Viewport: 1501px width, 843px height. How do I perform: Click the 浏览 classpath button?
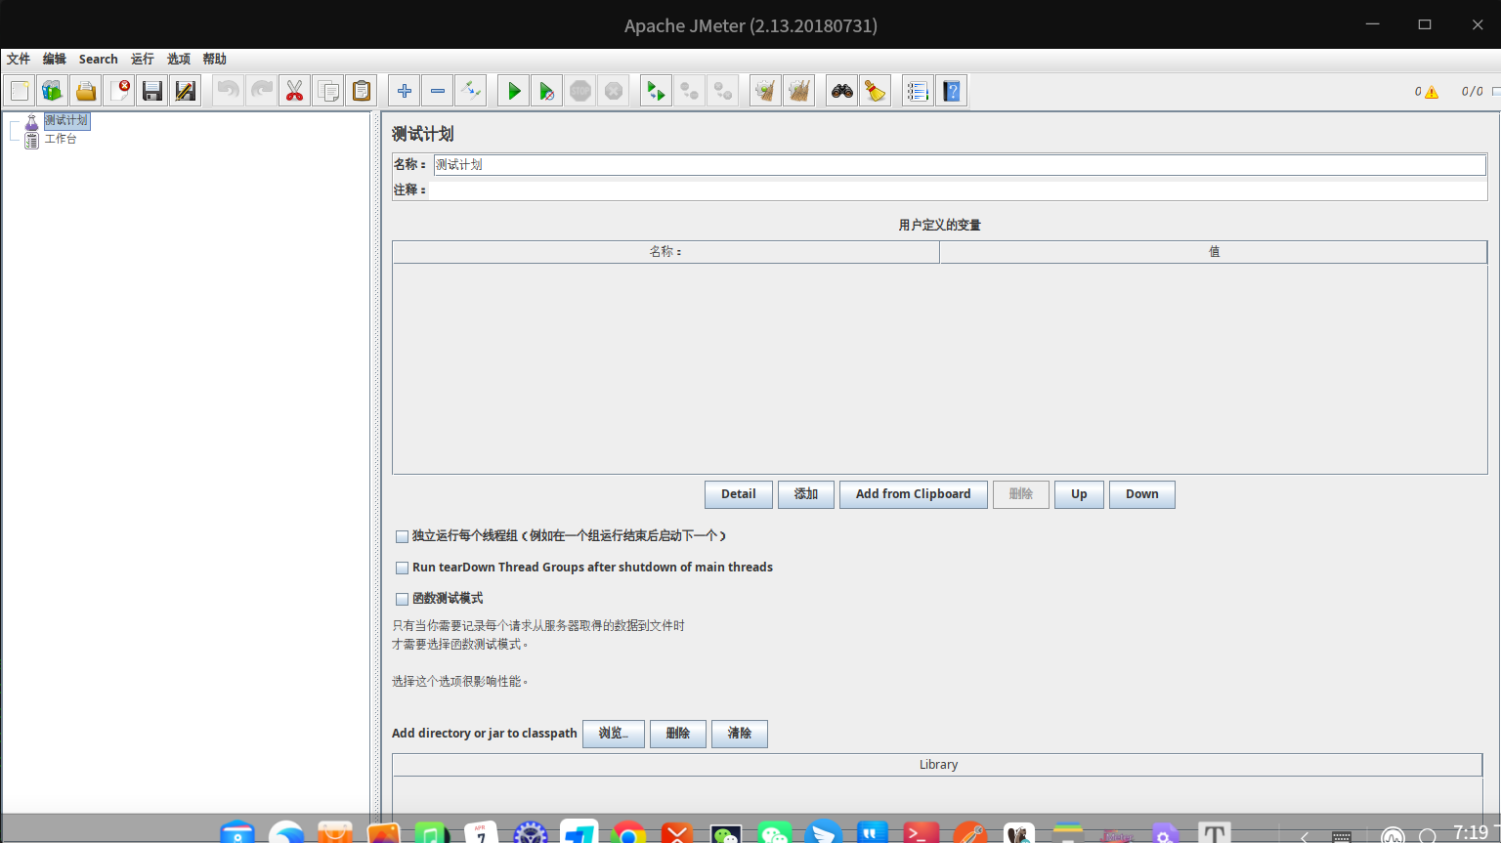(614, 734)
